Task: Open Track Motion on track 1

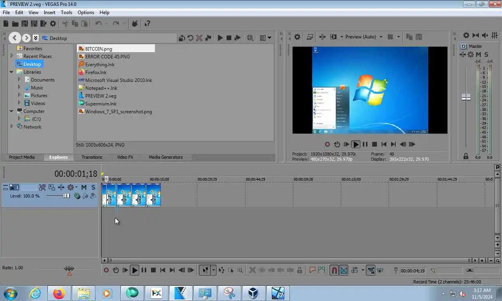Action: tap(52, 187)
